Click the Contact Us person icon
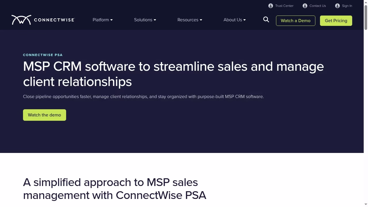 tap(305, 6)
